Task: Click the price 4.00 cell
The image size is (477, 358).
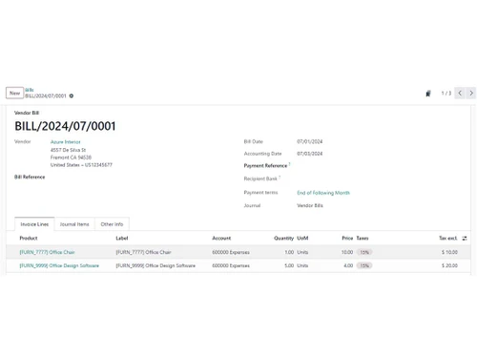Action: click(348, 265)
